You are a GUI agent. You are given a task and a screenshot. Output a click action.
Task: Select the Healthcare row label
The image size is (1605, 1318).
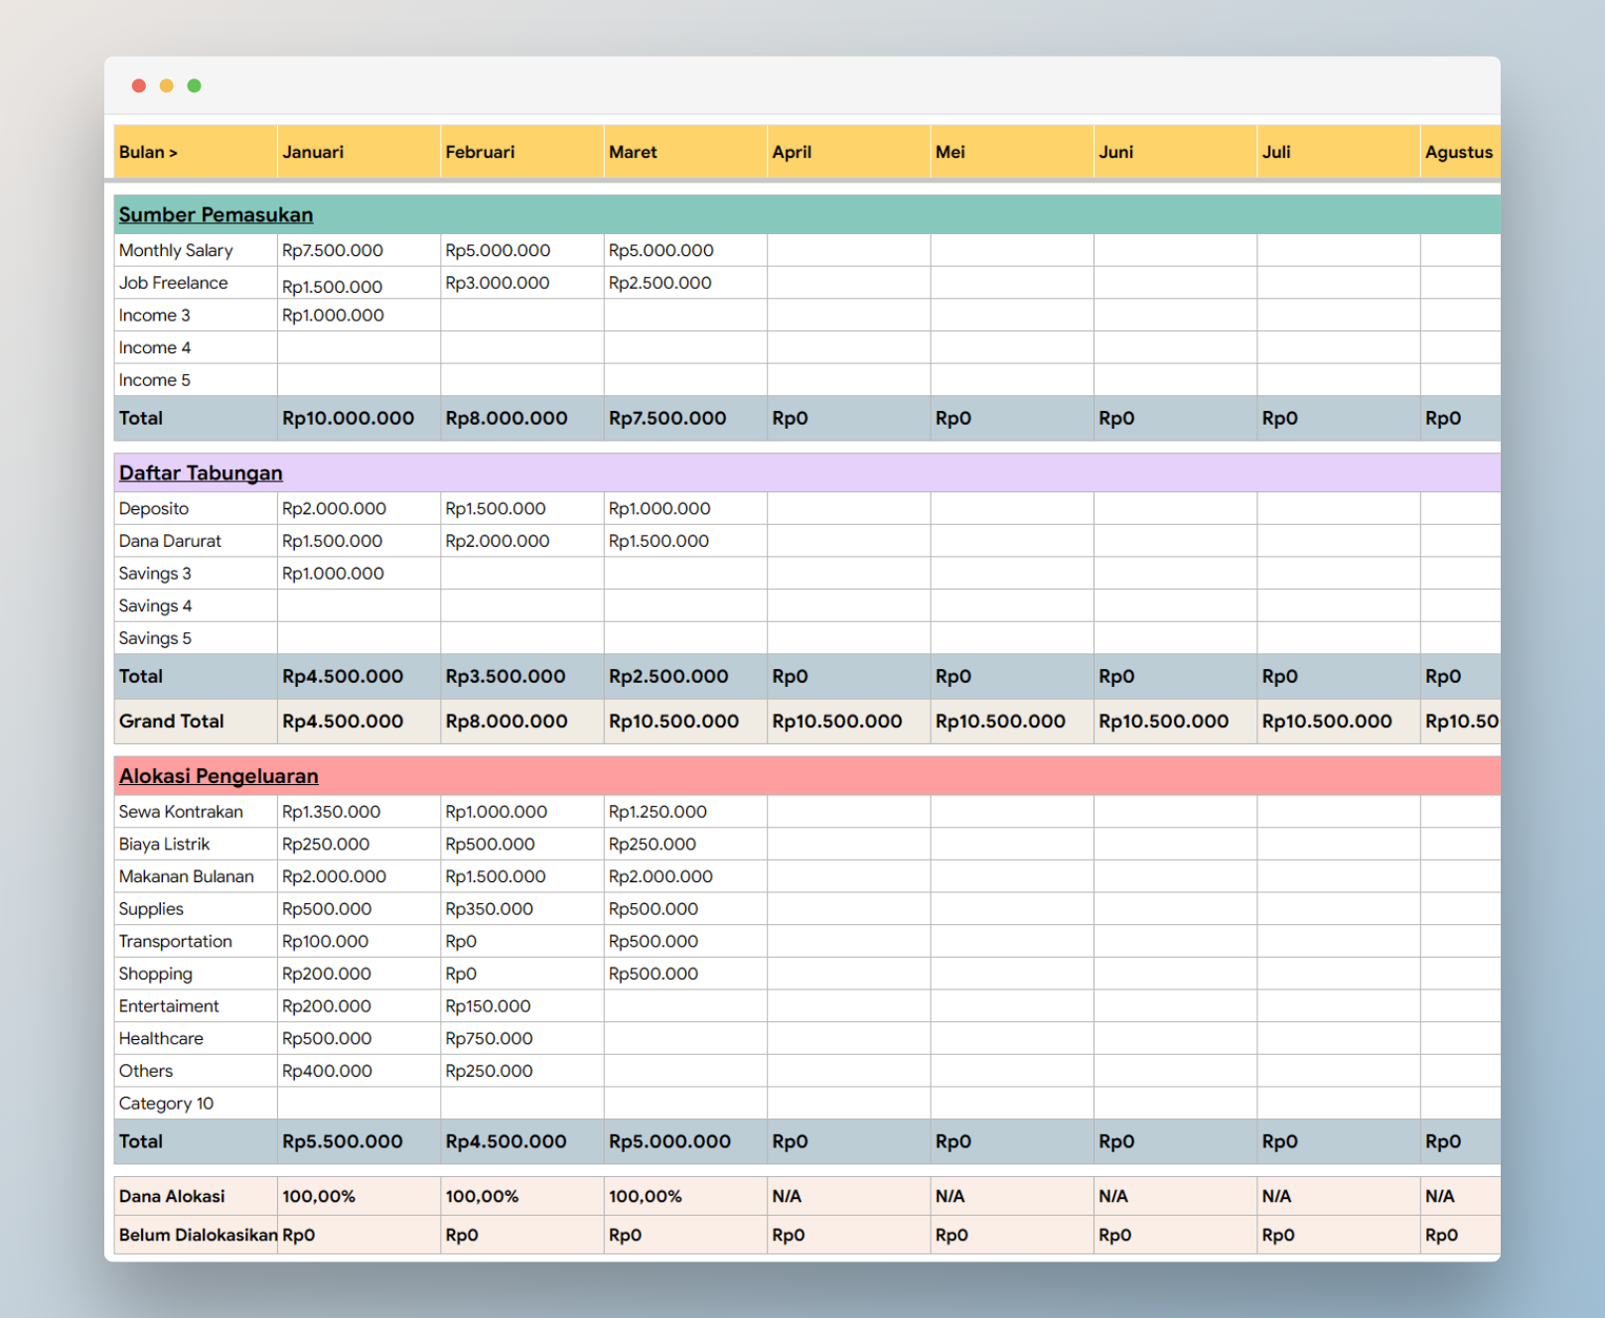[x=161, y=1038]
